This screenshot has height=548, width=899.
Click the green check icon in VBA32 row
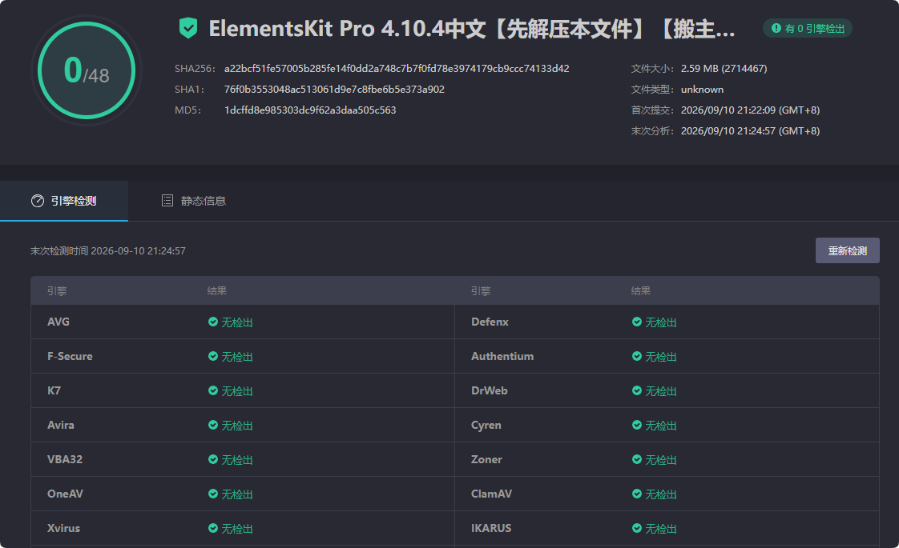click(x=212, y=459)
